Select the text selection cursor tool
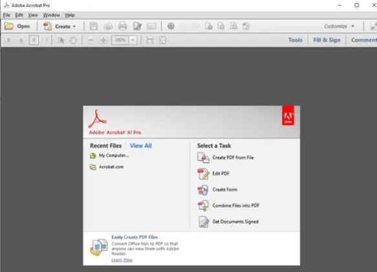 (61, 40)
